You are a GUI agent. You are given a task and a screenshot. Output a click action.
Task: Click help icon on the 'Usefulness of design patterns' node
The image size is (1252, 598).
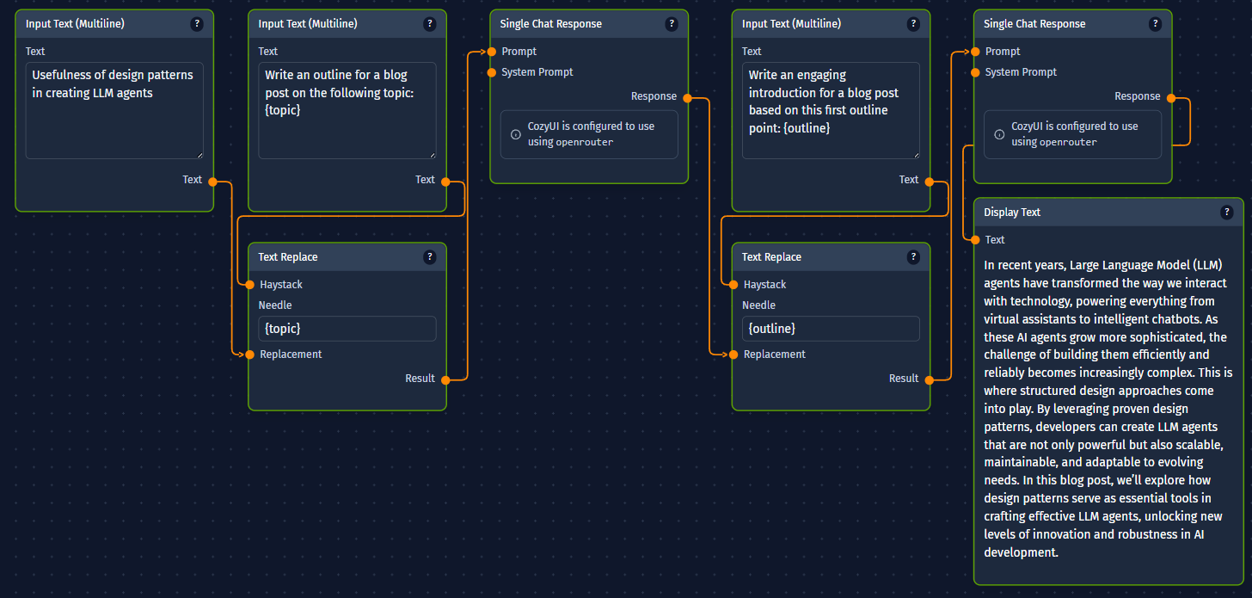click(197, 24)
